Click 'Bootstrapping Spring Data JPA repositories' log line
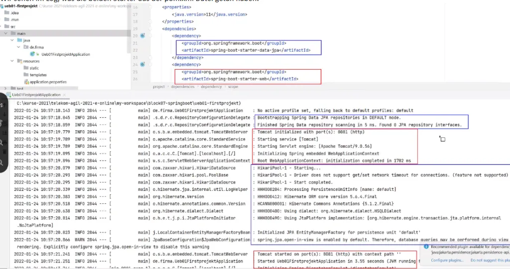 329,118
